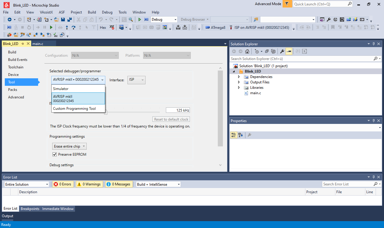Select the Packs properties page
Viewport: 384px width, 228px height.
(x=13, y=90)
